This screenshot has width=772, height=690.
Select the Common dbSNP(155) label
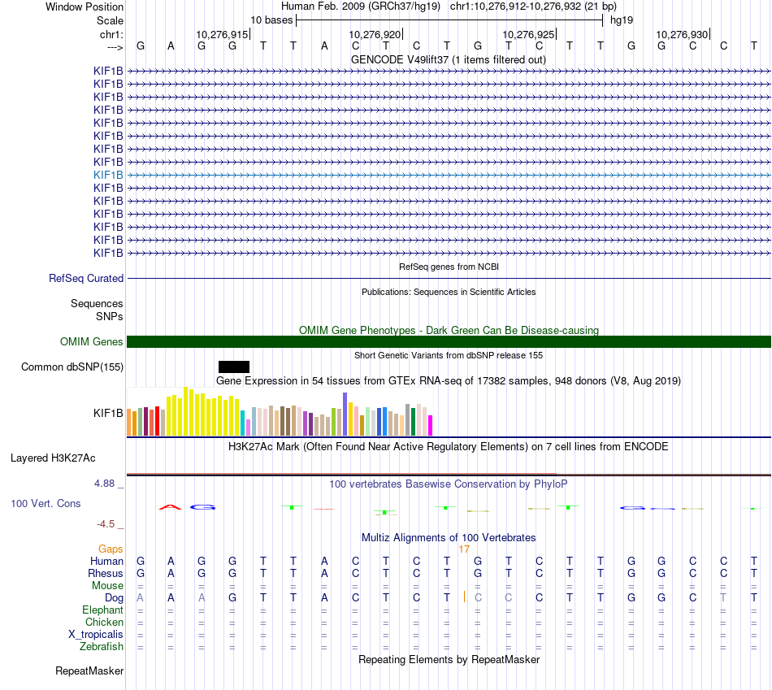pyautogui.click(x=72, y=367)
